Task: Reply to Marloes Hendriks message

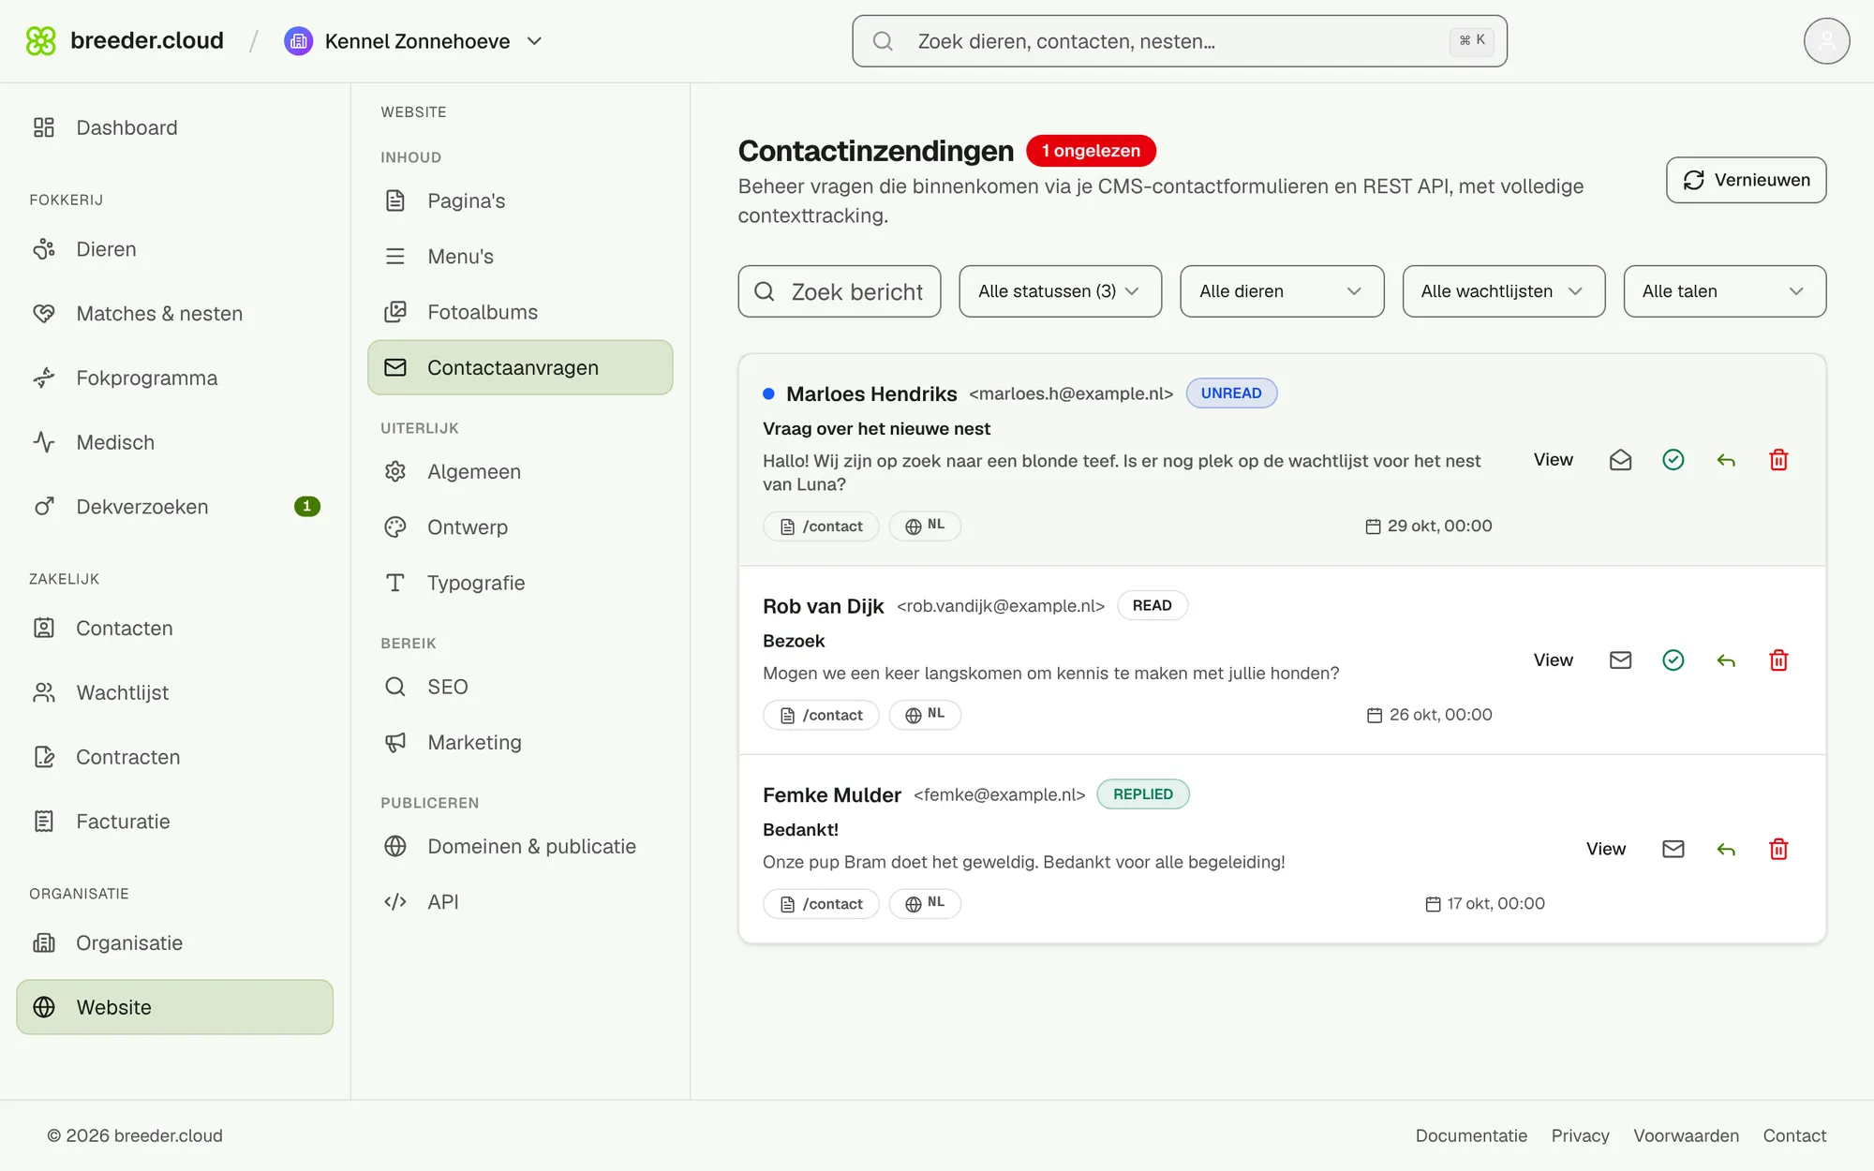Action: click(1726, 460)
